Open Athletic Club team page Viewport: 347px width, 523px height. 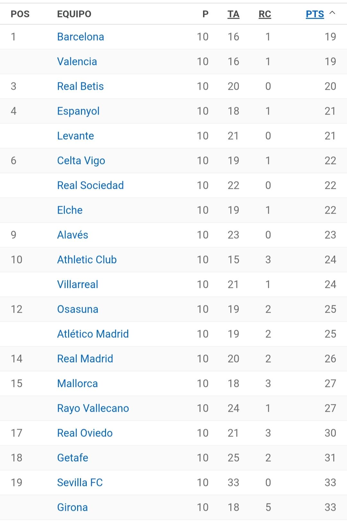click(x=87, y=260)
